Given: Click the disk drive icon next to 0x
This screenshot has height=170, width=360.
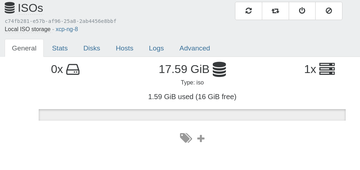Looking at the screenshot, I should coord(73,69).
